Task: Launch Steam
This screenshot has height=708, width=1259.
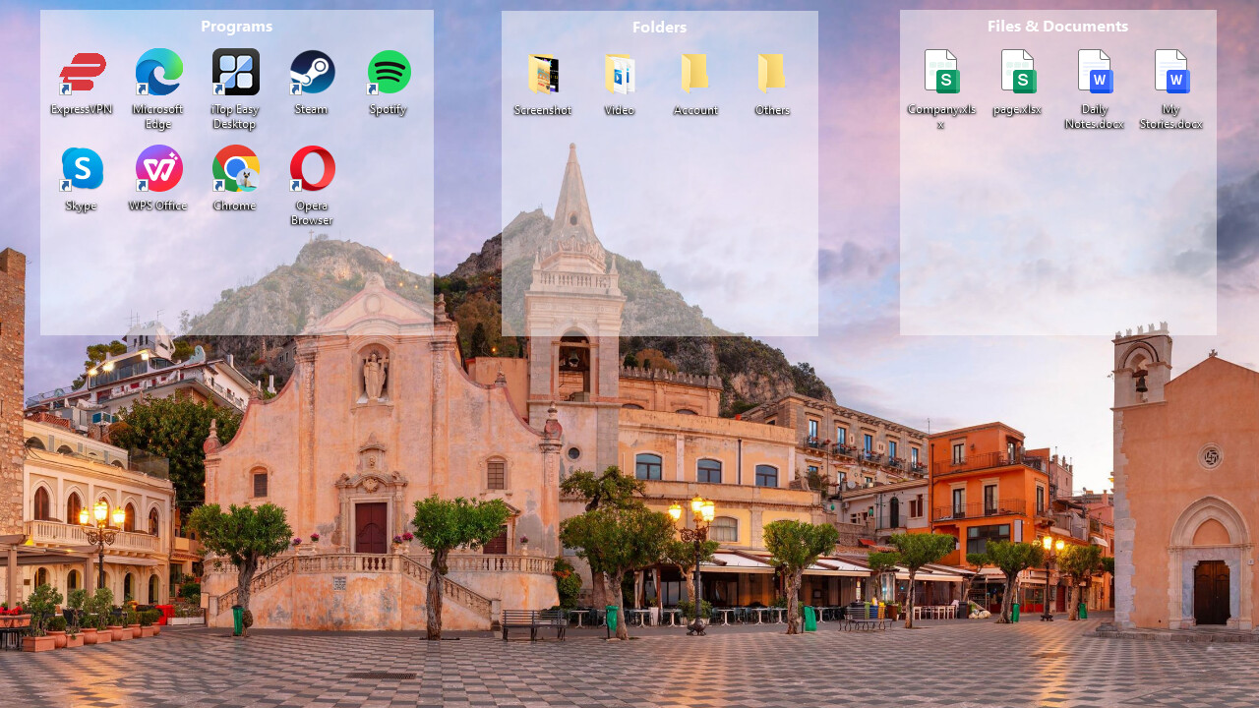Action: click(x=312, y=72)
